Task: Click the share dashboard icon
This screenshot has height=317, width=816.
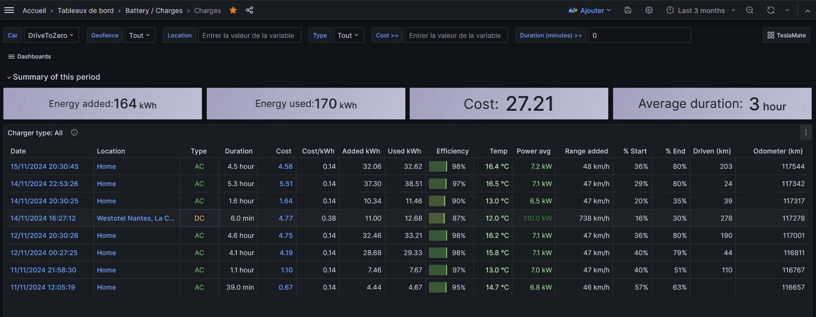Action: coord(249,10)
